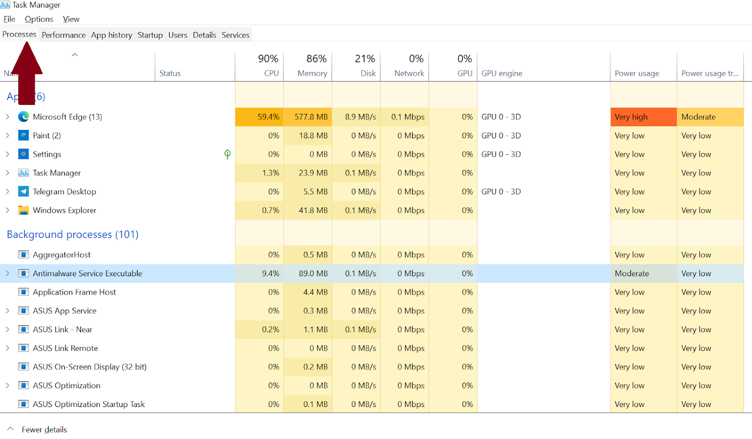Click the 41.8 MB Windows Explorer memory
The image size is (752, 439).
308,210
